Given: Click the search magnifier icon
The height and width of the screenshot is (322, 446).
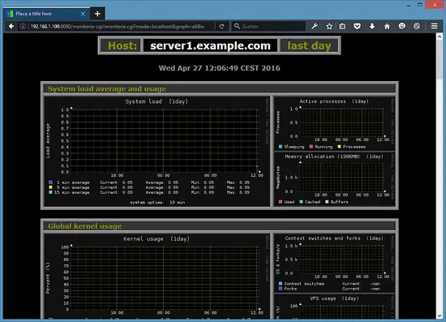Looking at the screenshot, I should click(x=237, y=26).
